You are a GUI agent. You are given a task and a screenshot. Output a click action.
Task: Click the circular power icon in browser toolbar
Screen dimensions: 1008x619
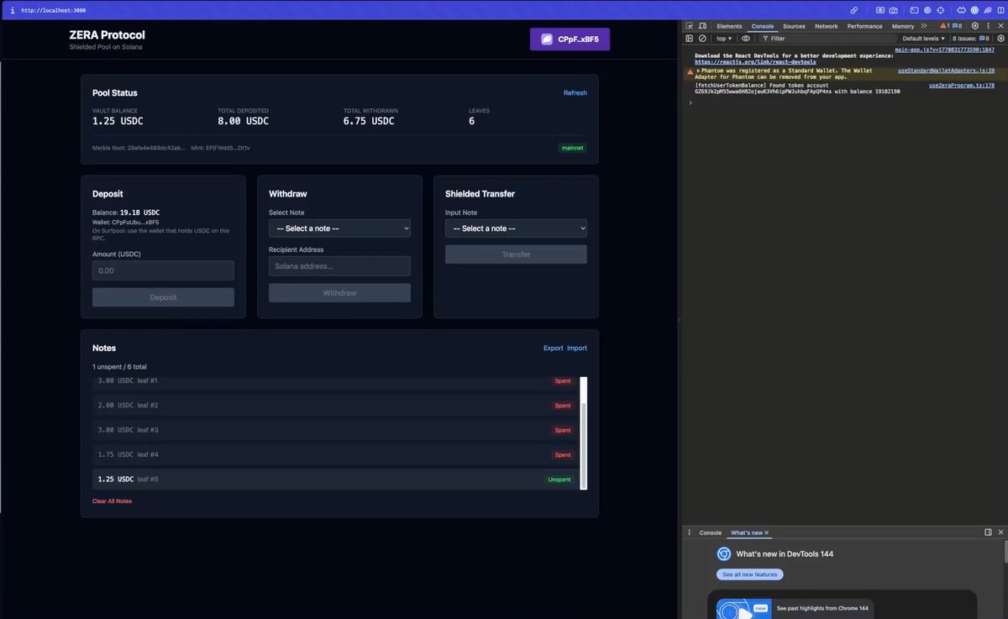click(974, 10)
